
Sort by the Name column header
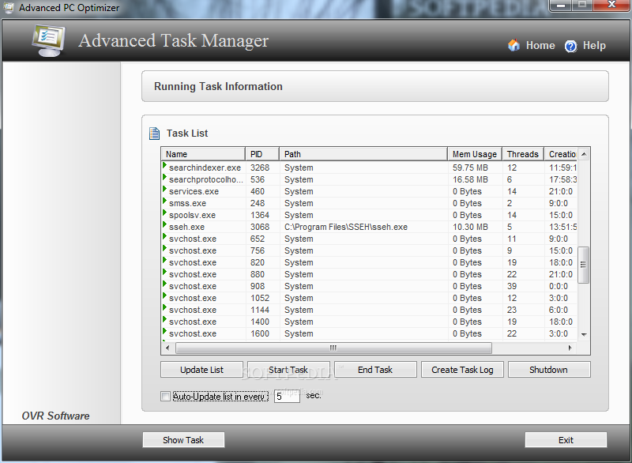click(203, 154)
